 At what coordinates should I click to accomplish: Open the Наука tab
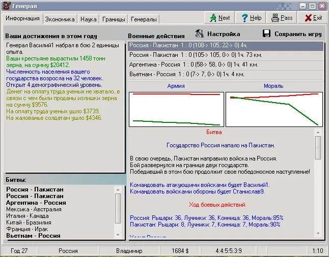click(89, 19)
